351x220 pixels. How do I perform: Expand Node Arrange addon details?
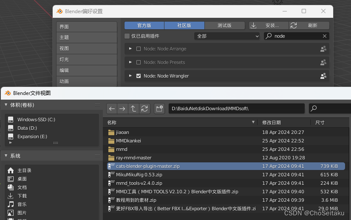(130, 49)
